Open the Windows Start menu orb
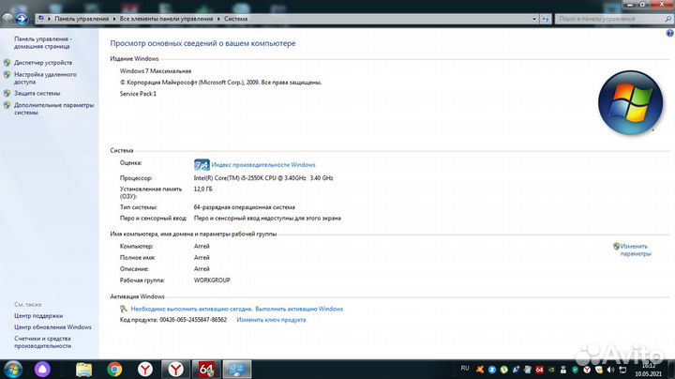 point(12,370)
